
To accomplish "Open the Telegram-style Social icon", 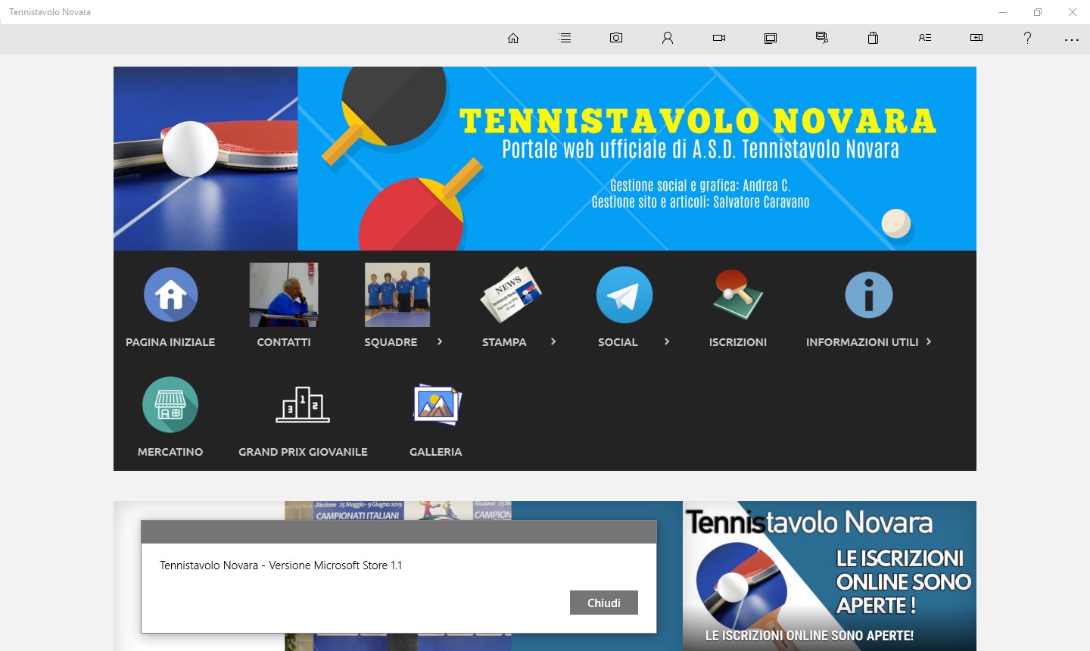I will [624, 294].
